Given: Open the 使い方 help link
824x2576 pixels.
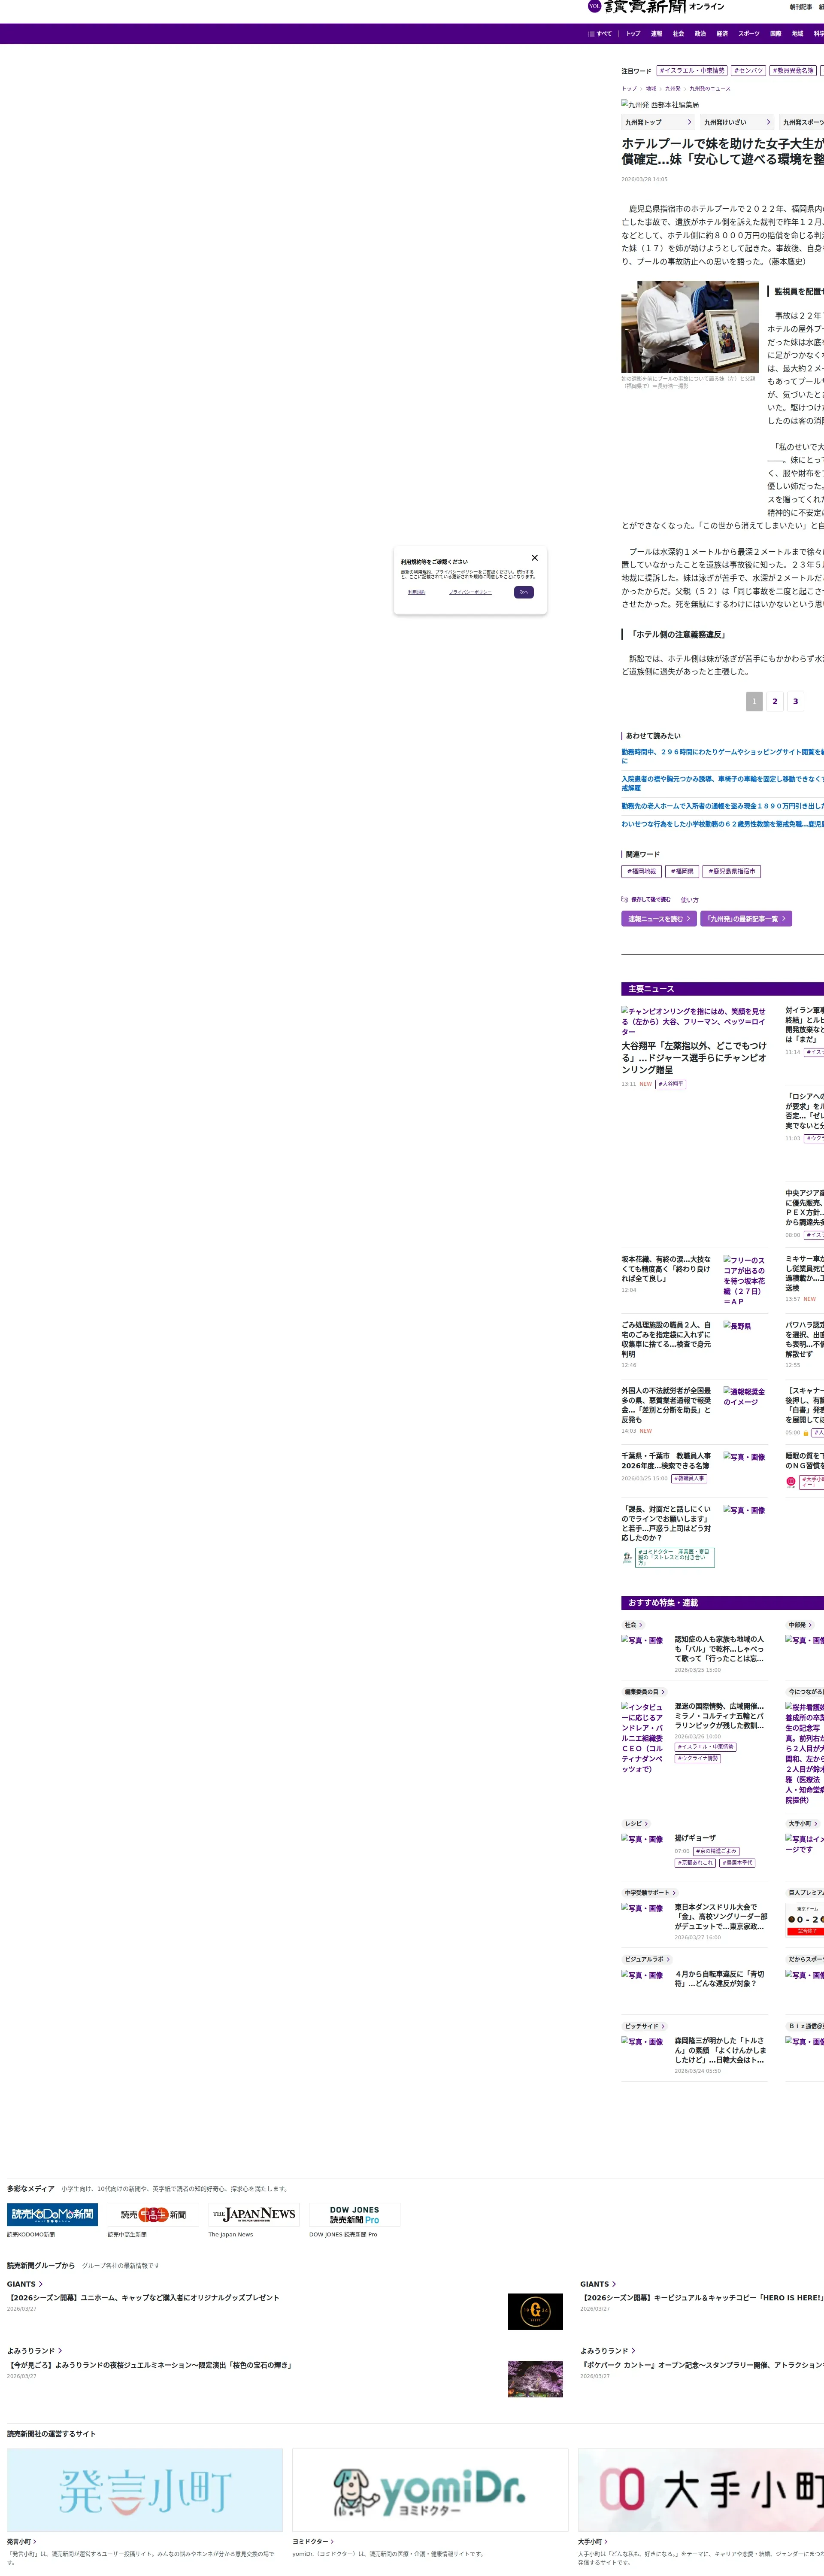Looking at the screenshot, I should click(690, 900).
